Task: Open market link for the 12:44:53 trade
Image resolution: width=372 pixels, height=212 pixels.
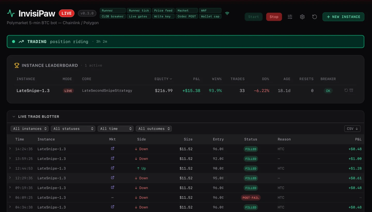Action: [112, 168]
